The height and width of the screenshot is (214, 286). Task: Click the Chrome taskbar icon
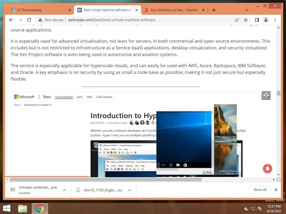[40, 208]
